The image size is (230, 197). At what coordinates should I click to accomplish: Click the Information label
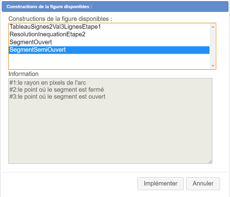(x=23, y=74)
